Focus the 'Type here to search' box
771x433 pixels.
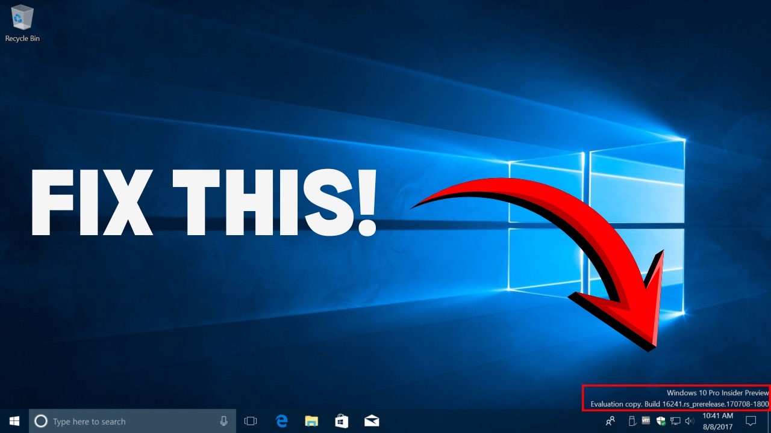(x=133, y=422)
